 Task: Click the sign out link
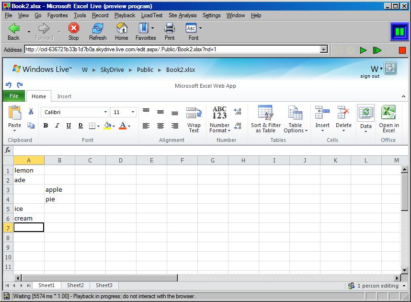pos(370,76)
